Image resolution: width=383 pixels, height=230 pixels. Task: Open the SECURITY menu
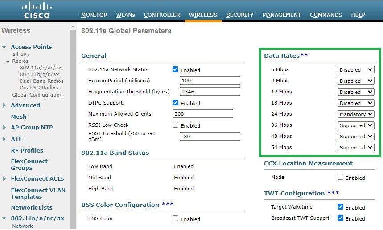pyautogui.click(x=240, y=15)
